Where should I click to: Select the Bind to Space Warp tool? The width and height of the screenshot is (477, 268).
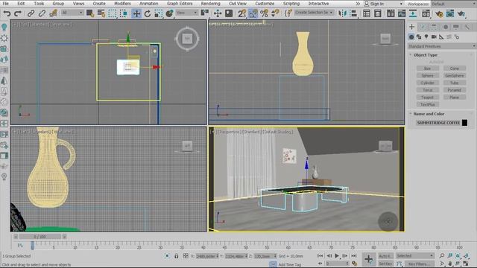pyautogui.click(x=53, y=13)
